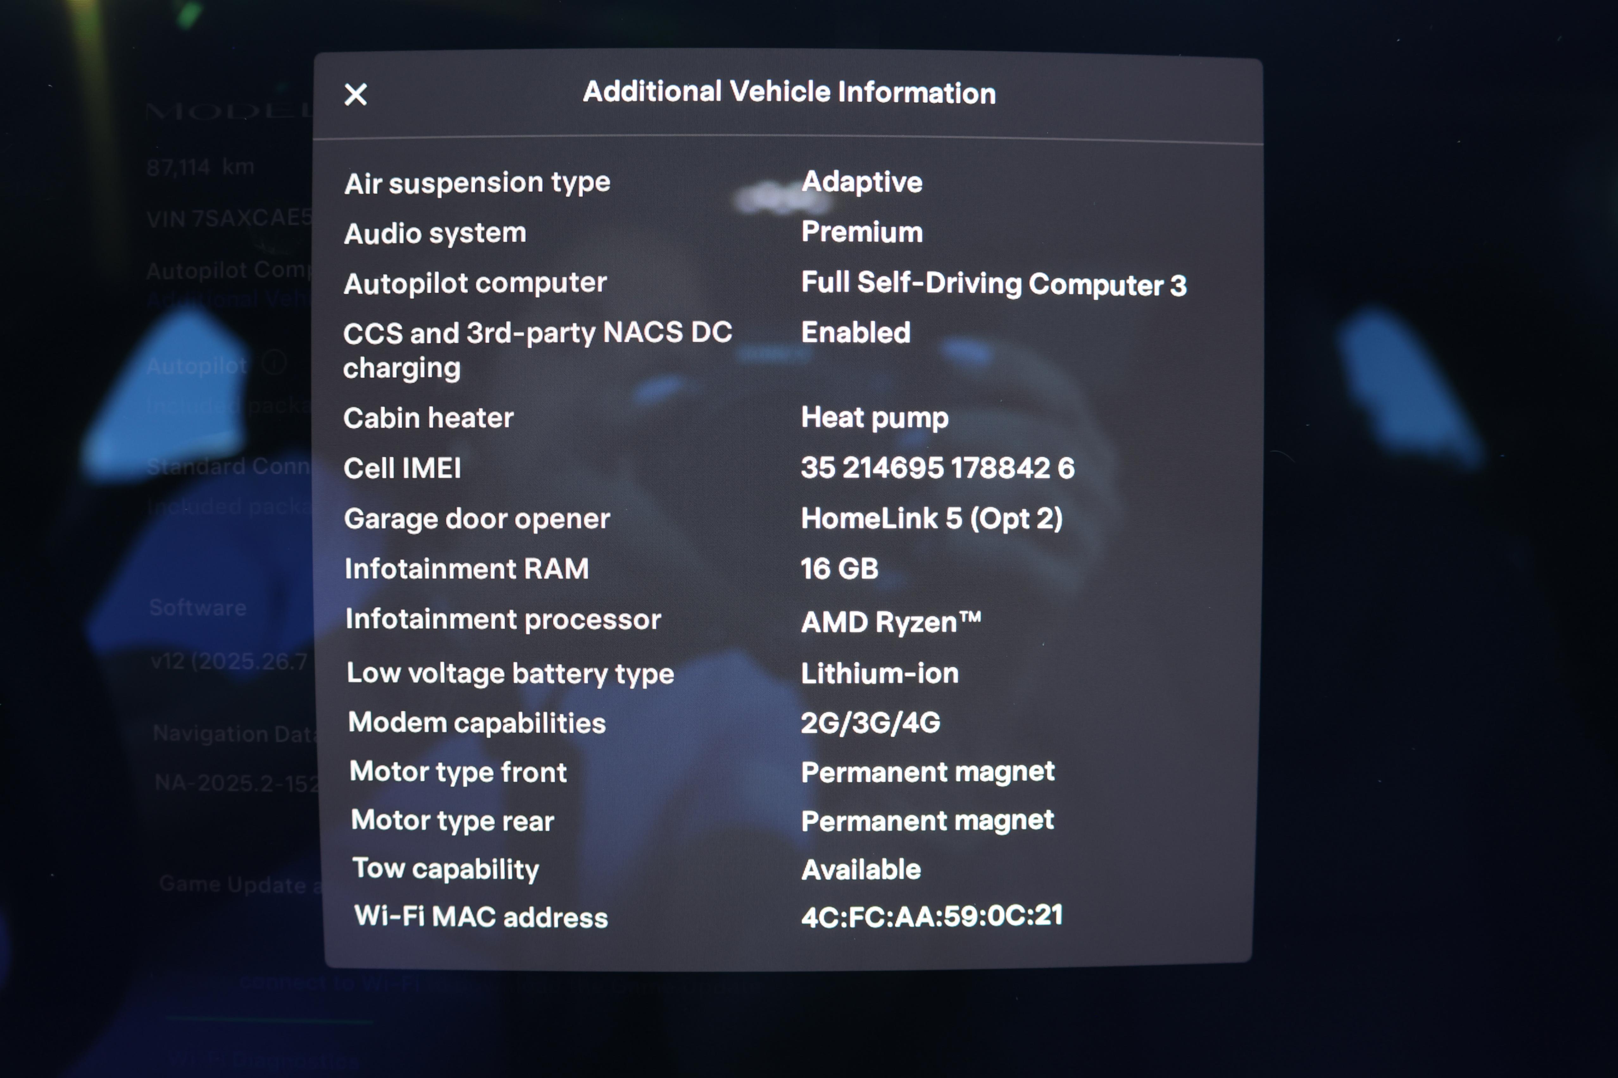Screen dimensions: 1618x1078
Task: Select Lithium-ion low voltage battery value
Action: point(879,673)
